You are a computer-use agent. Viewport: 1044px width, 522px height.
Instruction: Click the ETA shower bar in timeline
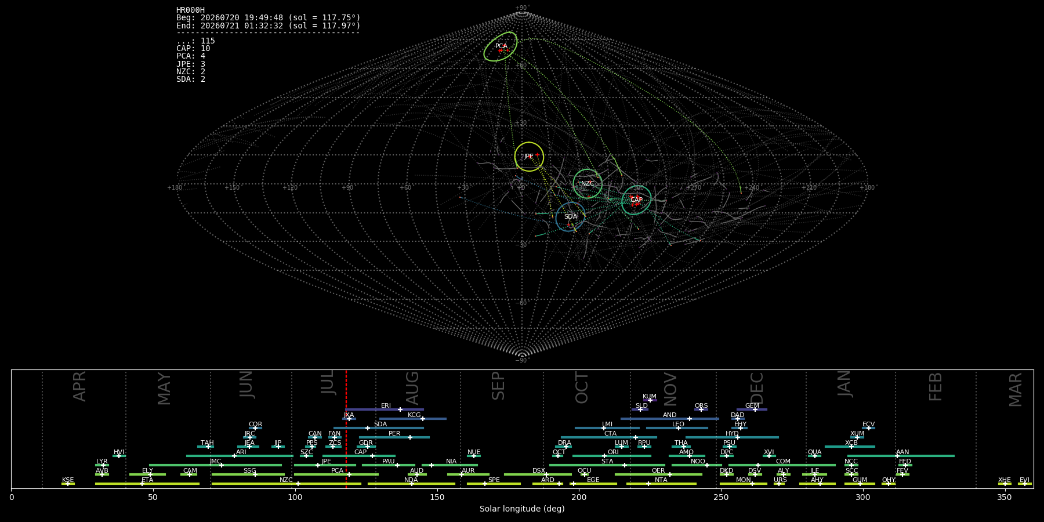[147, 484]
